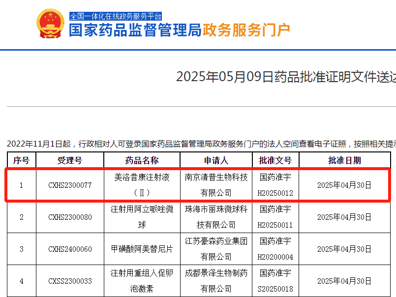
Task: Click serial number 3 cell
Action: pos(22,249)
